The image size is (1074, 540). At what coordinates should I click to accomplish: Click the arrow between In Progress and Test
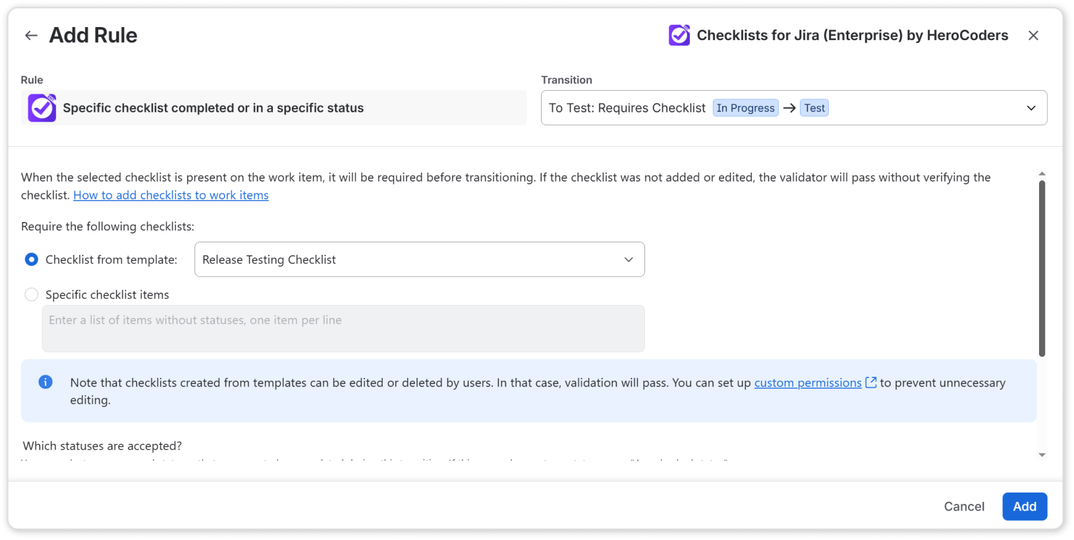tap(789, 108)
